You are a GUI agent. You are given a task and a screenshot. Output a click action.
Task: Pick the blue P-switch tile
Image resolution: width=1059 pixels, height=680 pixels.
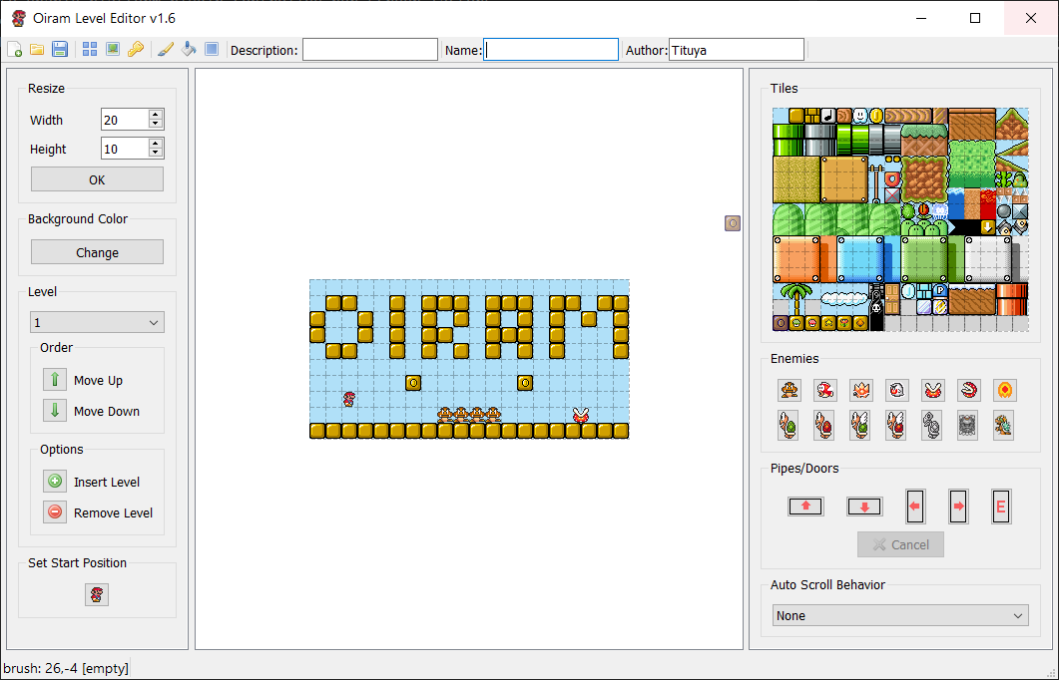coord(940,291)
